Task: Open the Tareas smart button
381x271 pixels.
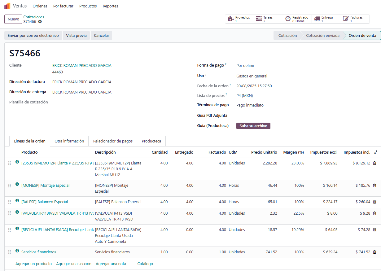Action: click(268, 19)
